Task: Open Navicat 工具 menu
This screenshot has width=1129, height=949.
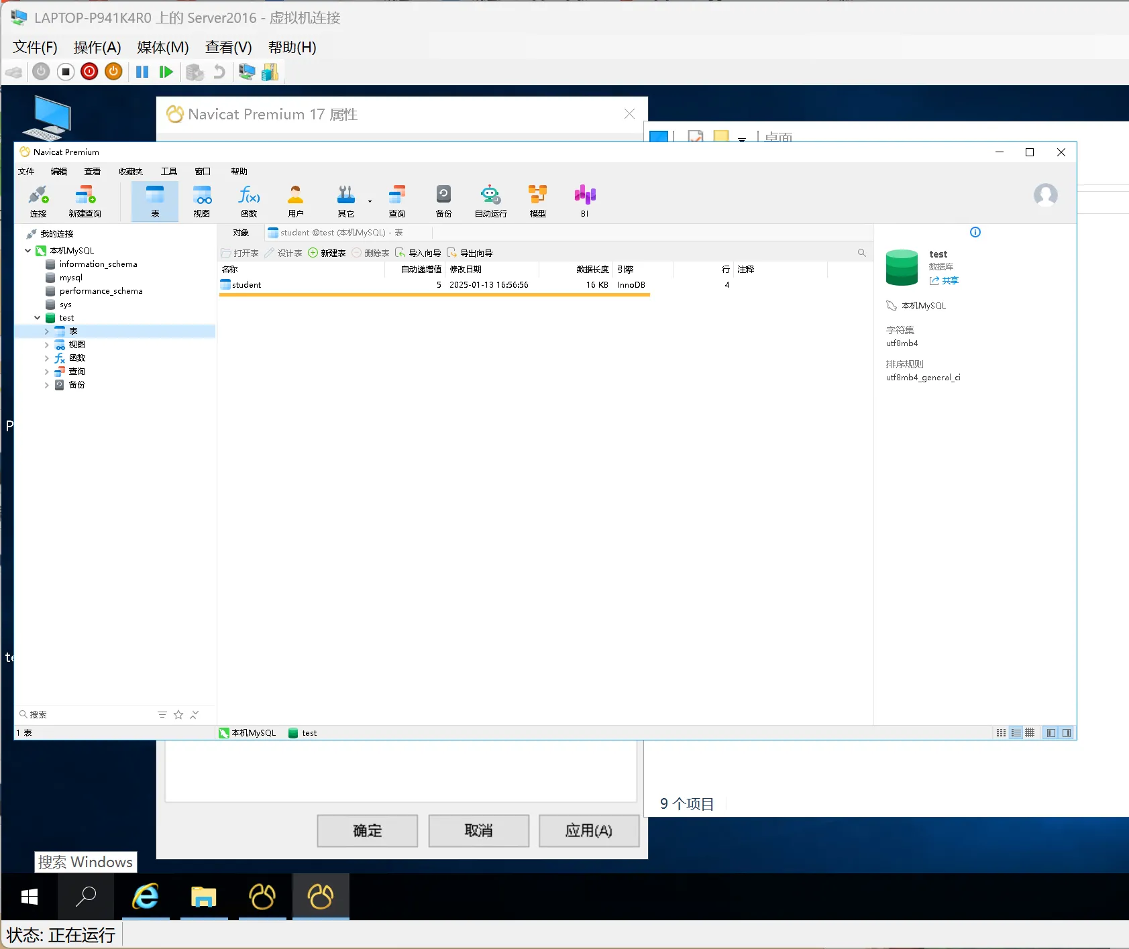Action: coord(169,172)
